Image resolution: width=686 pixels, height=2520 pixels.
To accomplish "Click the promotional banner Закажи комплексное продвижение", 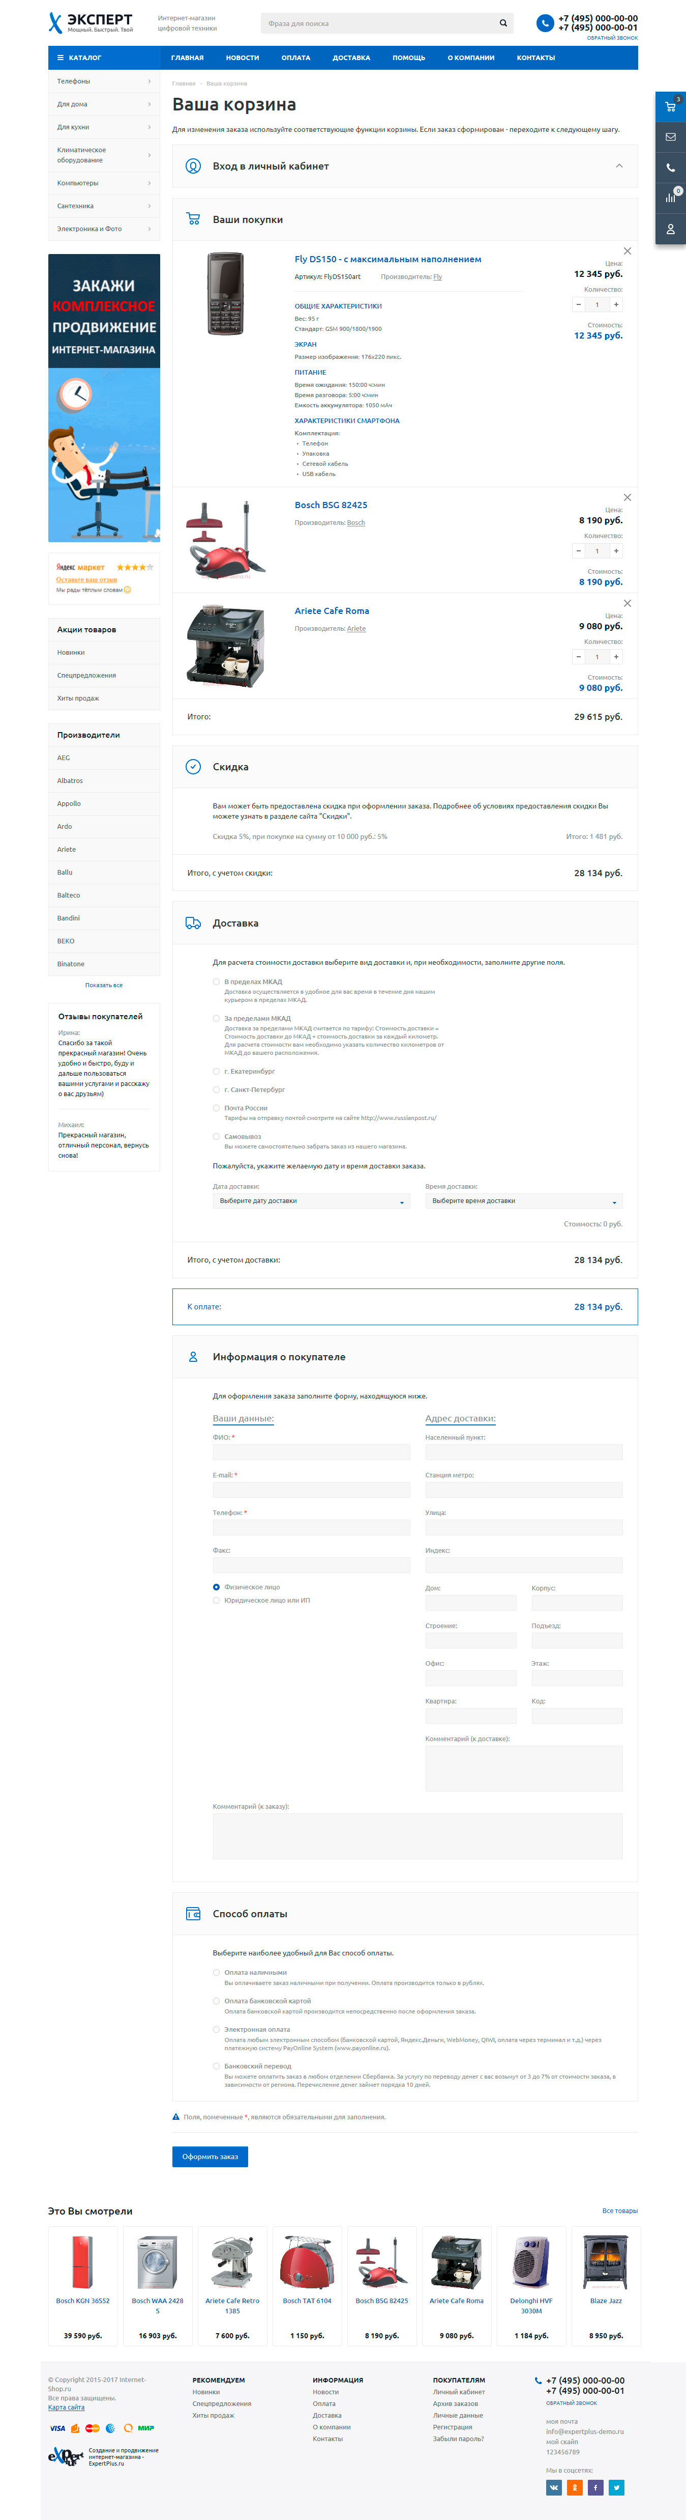I will point(104,398).
